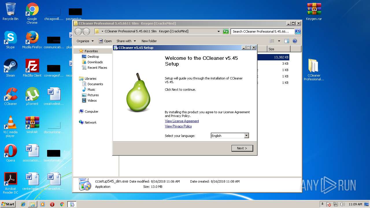Expand the Organize menu in Explorer
Image resolution: width=370 pixels, height=208 pixels.
(85, 41)
